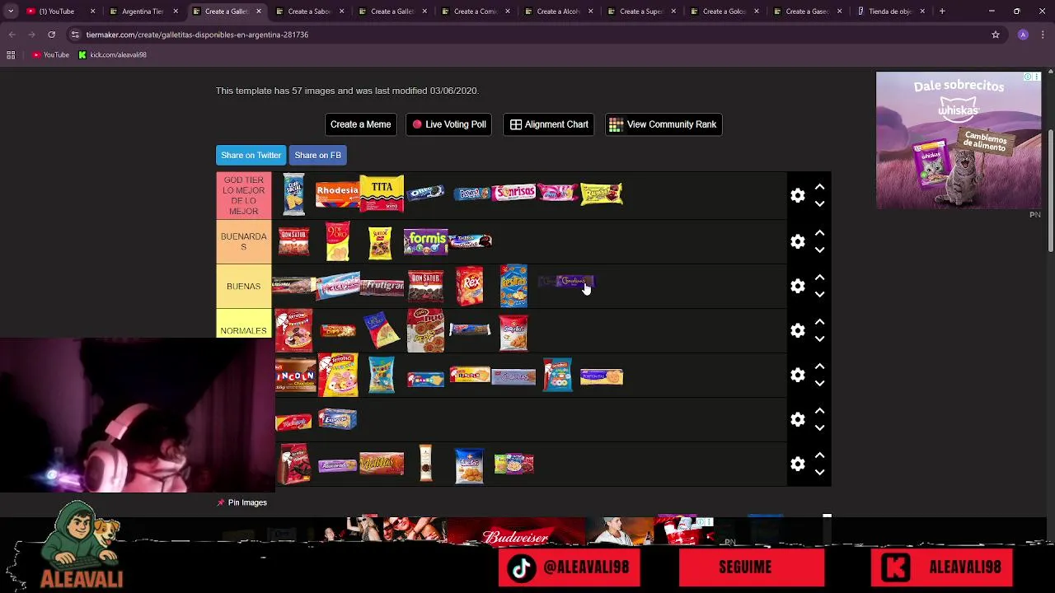Viewport: 1055px width, 593px height.
Task: Select the Formis cookies image
Action: 425,240
